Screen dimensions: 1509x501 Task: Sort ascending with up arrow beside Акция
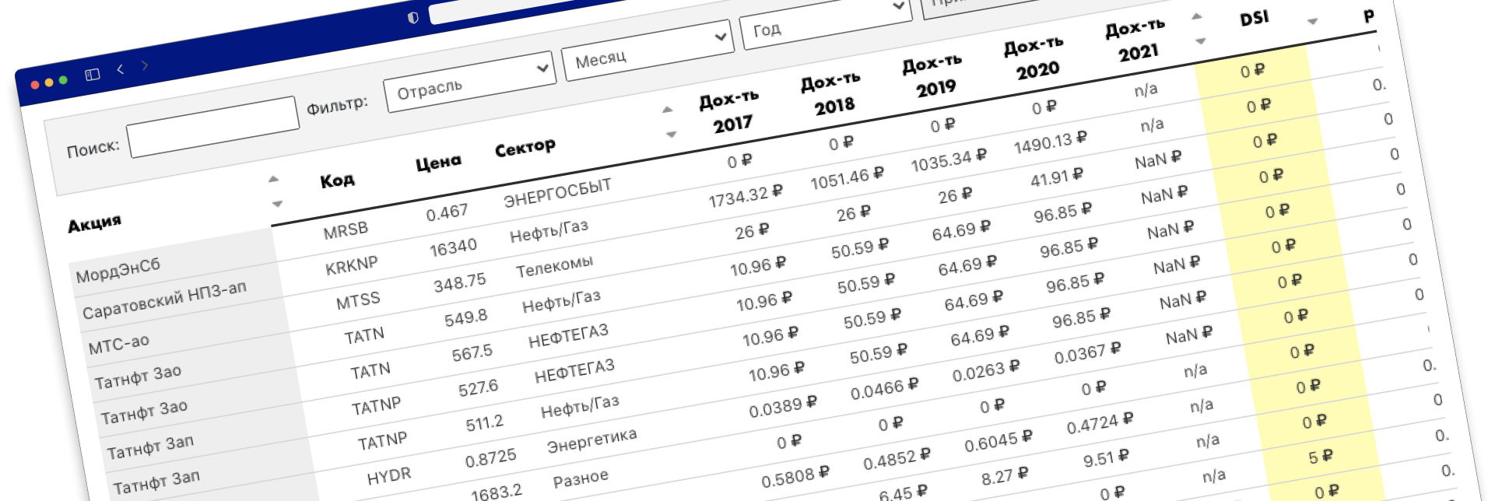pos(273,179)
